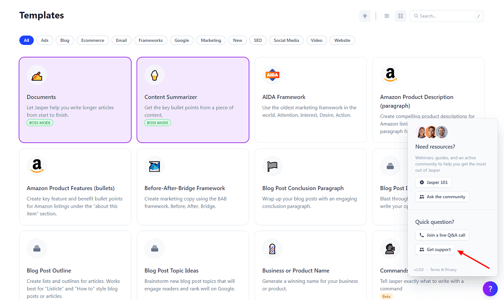Open Blog Post Conclusion Paragraph title
Viewport: 504px width, 300px height.
[x=303, y=188]
